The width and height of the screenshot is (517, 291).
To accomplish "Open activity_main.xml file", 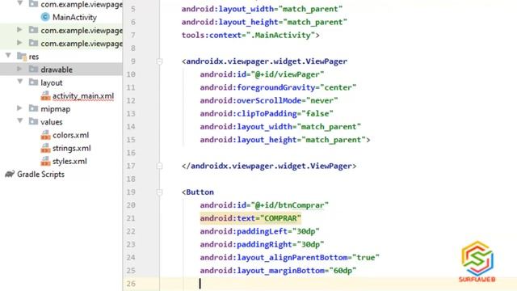I will point(83,96).
